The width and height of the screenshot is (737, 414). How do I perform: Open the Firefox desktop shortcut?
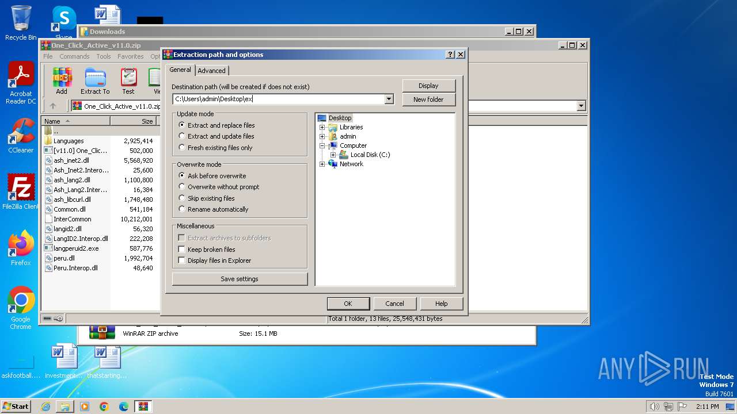tap(21, 248)
